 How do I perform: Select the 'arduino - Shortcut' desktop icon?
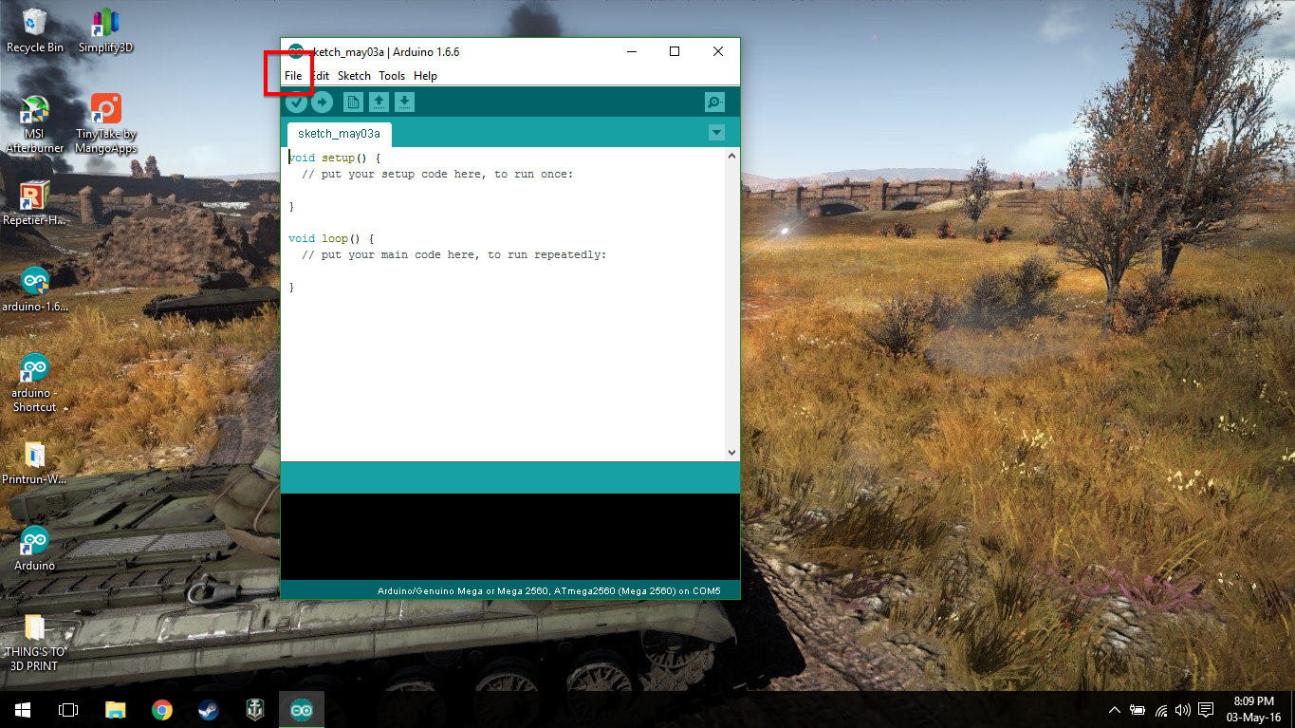click(x=35, y=383)
